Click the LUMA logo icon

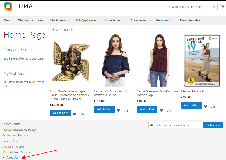pos(8,6)
